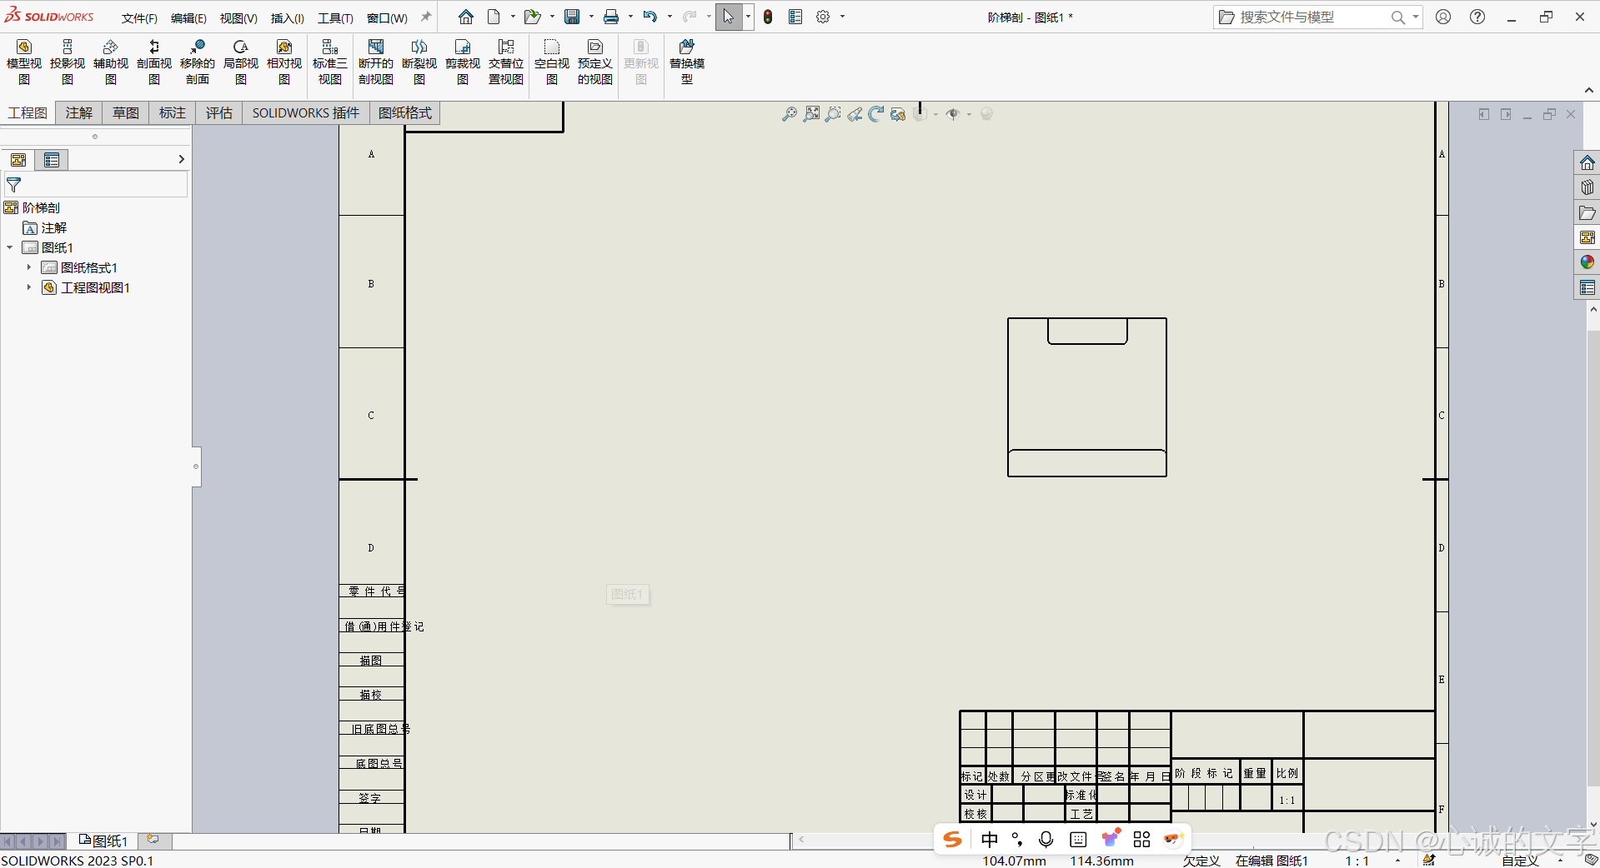Switch to the 注解 tab
Viewport: 1600px width, 868px height.
click(79, 112)
